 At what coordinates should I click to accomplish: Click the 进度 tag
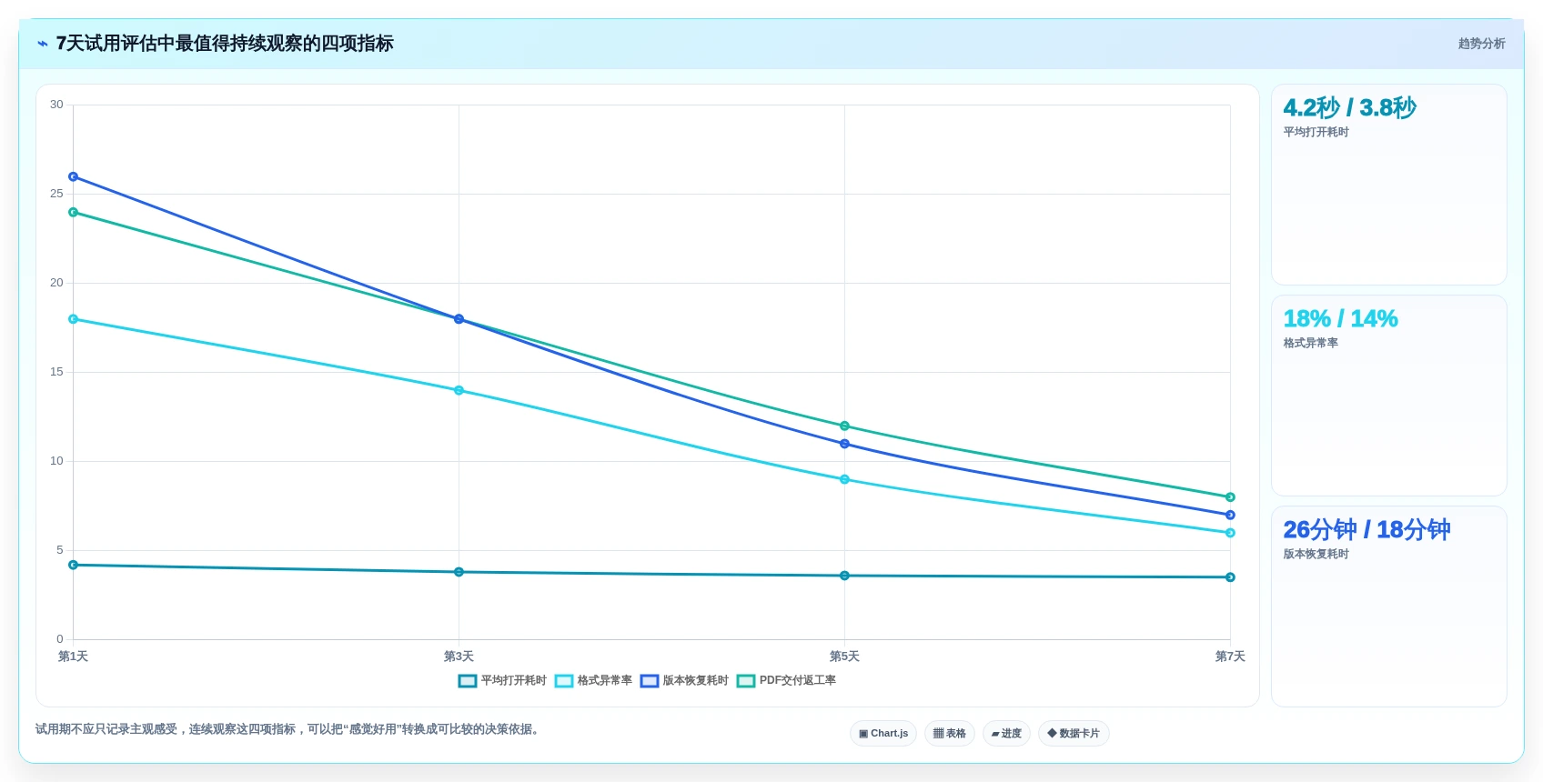coord(1006,734)
